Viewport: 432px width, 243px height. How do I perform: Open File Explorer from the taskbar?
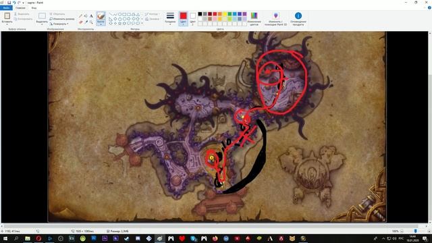[28, 238]
